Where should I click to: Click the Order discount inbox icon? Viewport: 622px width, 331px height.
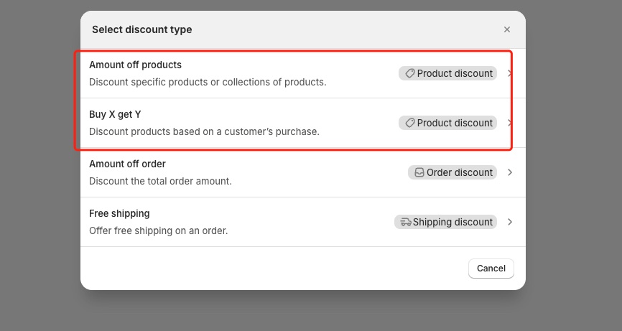pos(419,172)
